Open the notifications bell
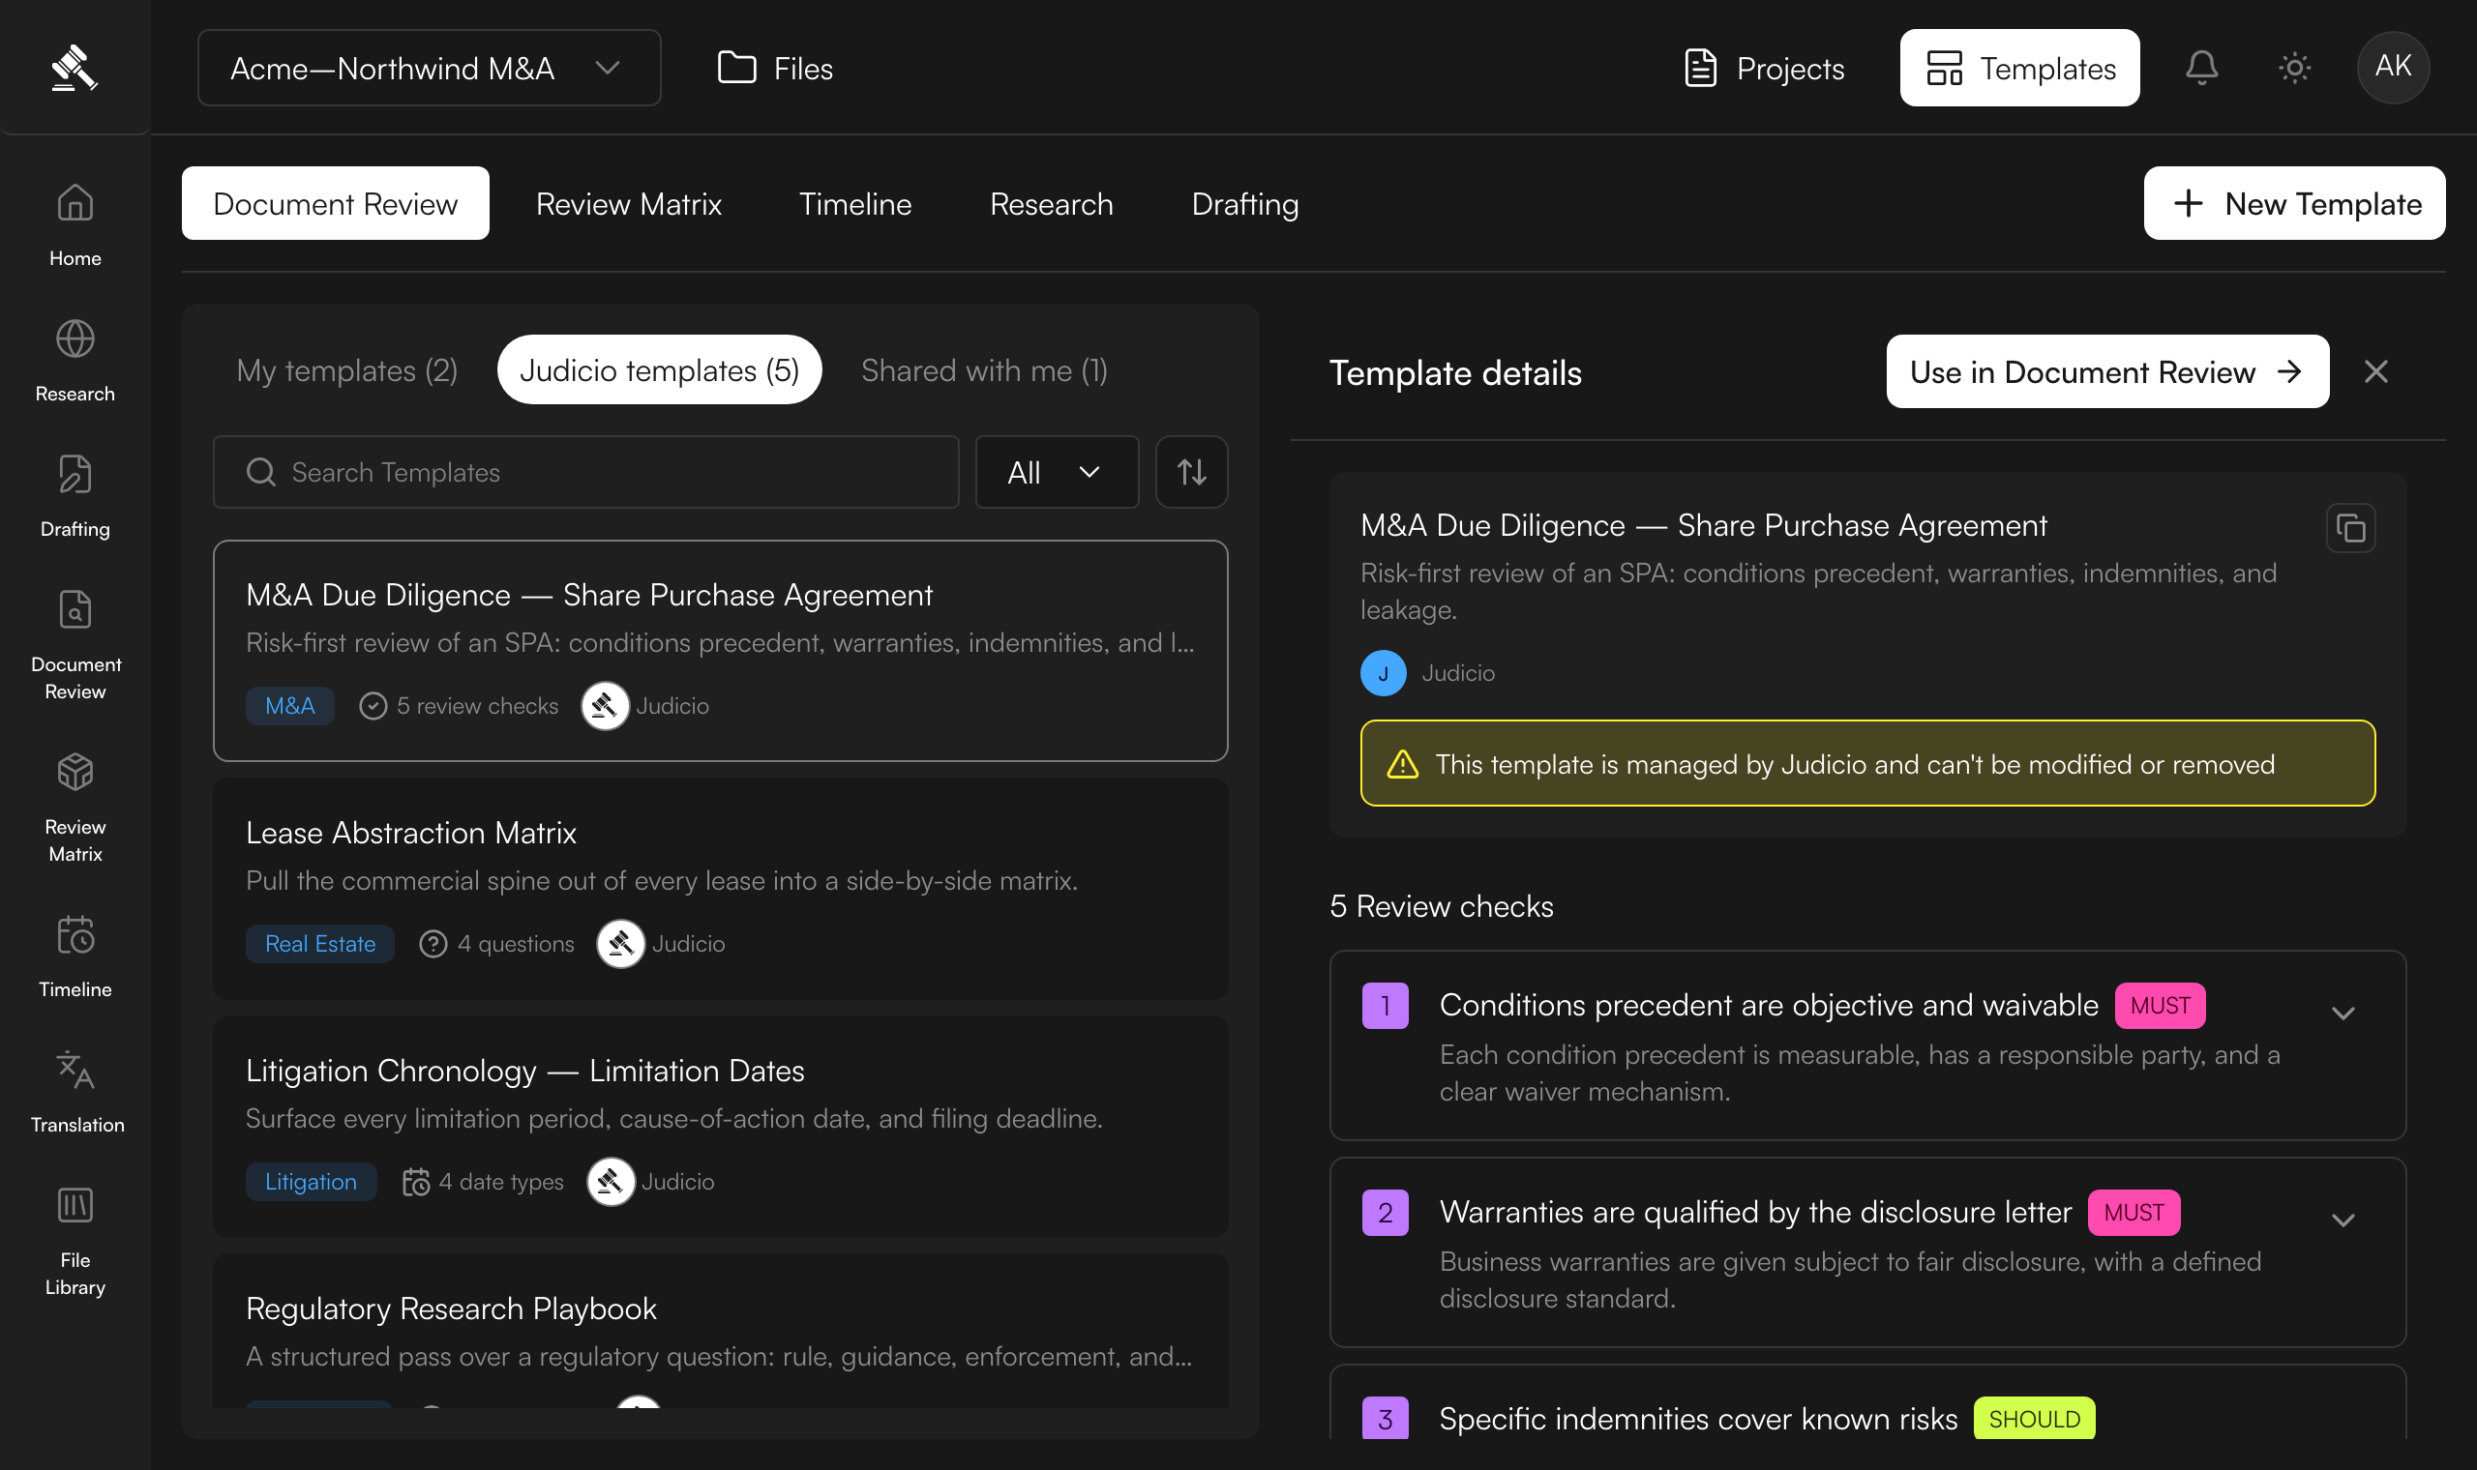The height and width of the screenshot is (1470, 2477). coord(2201,68)
